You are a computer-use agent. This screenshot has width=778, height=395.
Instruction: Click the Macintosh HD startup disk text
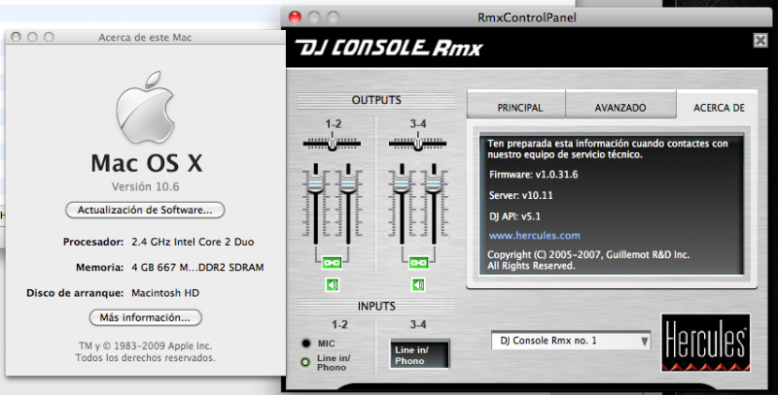coord(165,292)
